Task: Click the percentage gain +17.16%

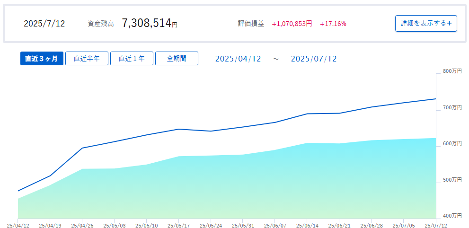Action: point(333,24)
